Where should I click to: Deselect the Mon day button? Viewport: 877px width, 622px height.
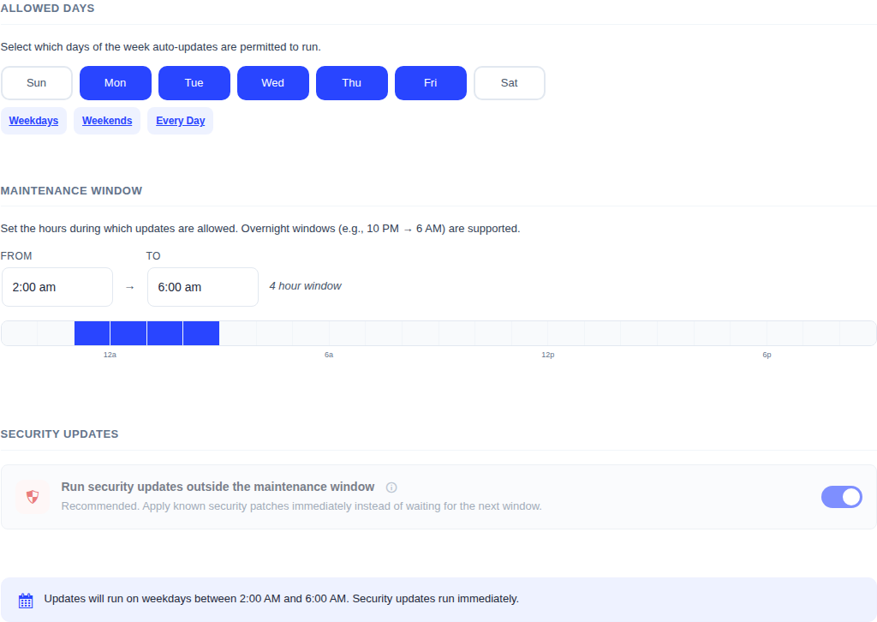pos(116,83)
